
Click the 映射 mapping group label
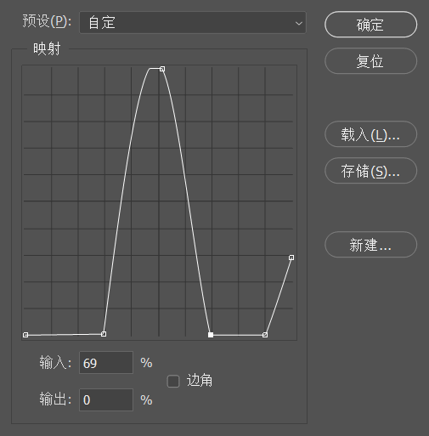point(47,48)
